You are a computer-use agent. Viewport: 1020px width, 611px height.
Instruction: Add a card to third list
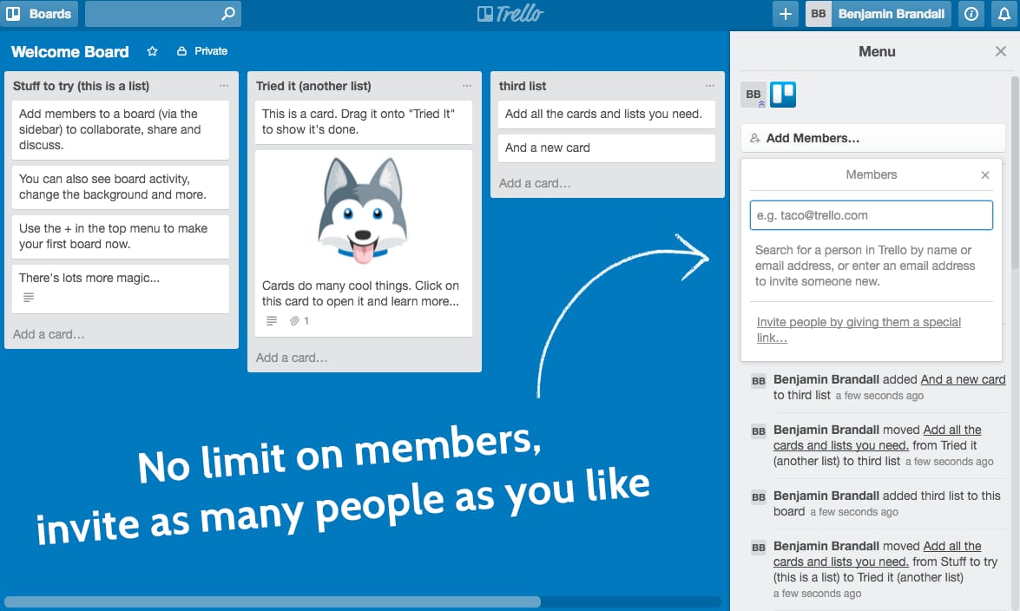point(535,183)
